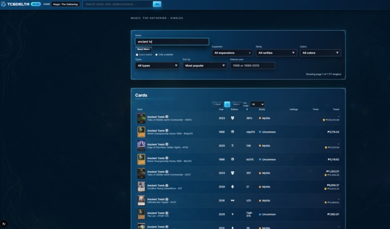390x229 pixels.
Task: Open the Sort by Most popular dropdown
Action: 205,65
